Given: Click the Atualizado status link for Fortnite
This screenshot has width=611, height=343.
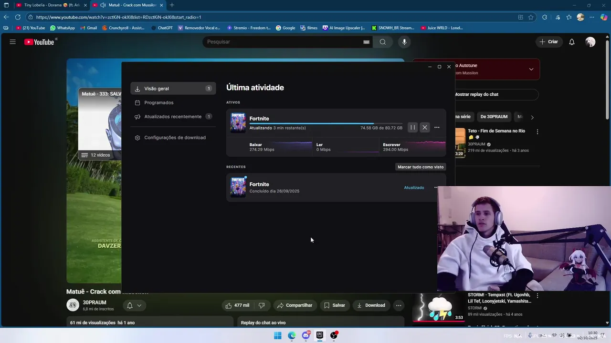Looking at the screenshot, I should (414, 188).
